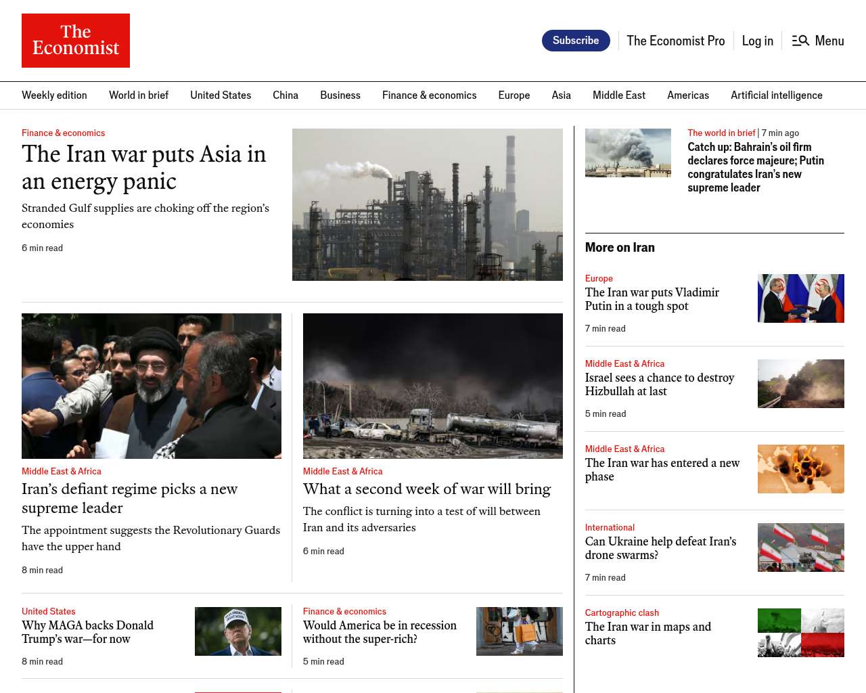Open the burned tanker truck photo

point(432,386)
